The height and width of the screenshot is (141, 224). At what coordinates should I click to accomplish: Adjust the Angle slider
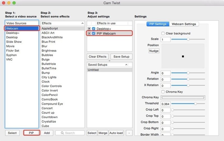pyautogui.click(x=188, y=73)
